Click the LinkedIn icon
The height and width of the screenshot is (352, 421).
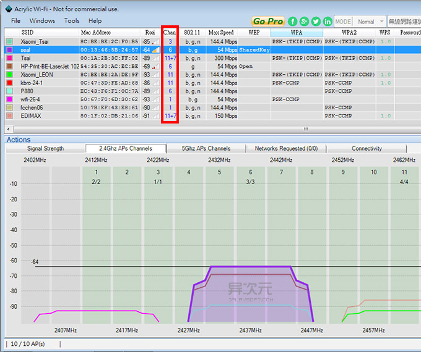(327, 22)
